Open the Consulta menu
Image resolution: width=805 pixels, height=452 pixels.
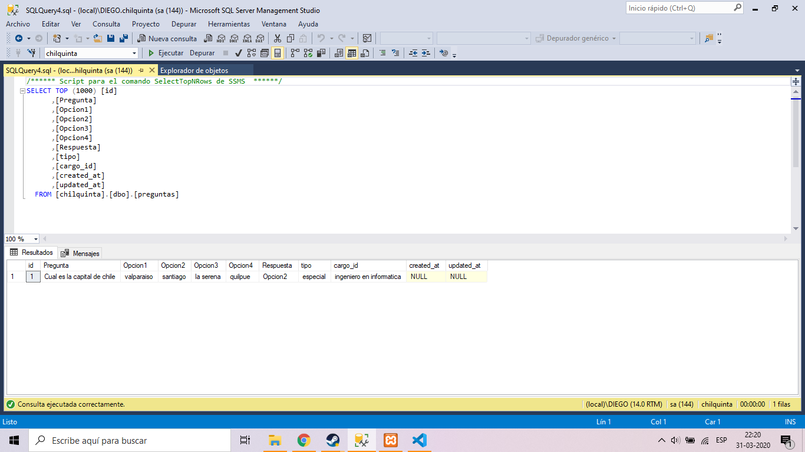106,24
